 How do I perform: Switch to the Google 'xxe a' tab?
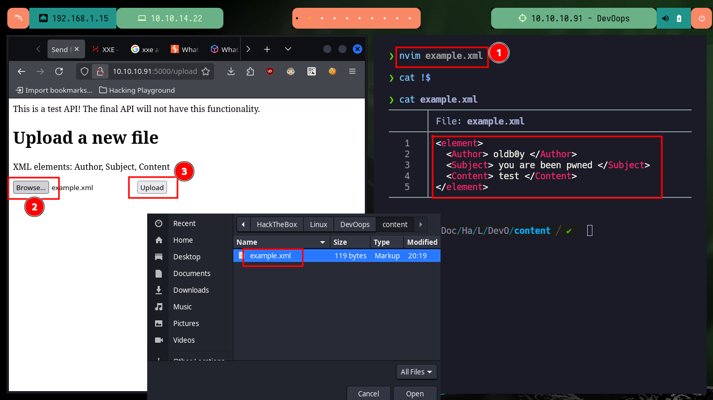pyautogui.click(x=145, y=49)
